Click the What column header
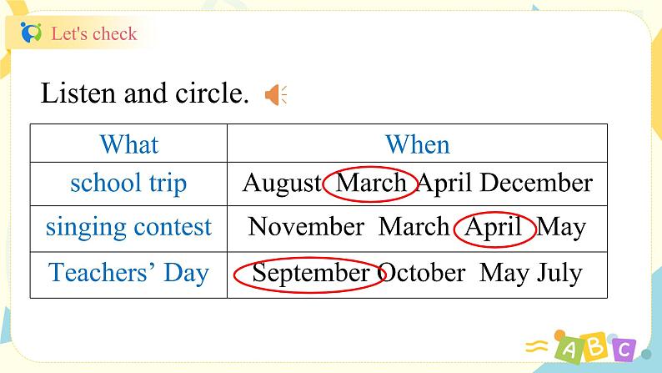Screen dimensions: 662x373 [x=129, y=144]
